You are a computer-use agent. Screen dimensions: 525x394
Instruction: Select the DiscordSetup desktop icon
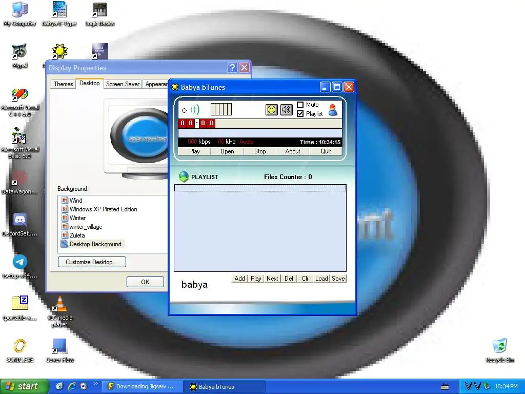pos(20,225)
